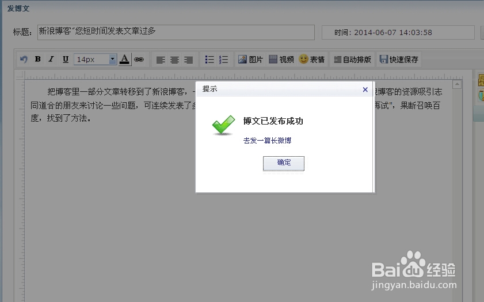Apply 自动排版 auto formatting
The image size is (484, 302).
click(353, 59)
